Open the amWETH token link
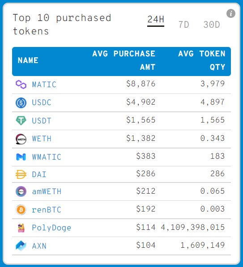Image resolution: width=243 pixels, height=267 pixels. pyautogui.click(x=47, y=191)
